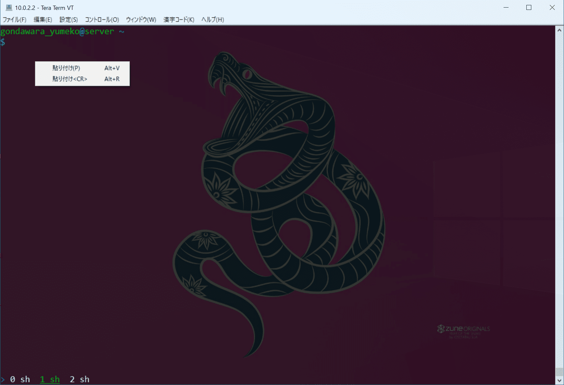The height and width of the screenshot is (385, 564).
Task: Click the Tera Term title bar icon
Action: point(9,8)
